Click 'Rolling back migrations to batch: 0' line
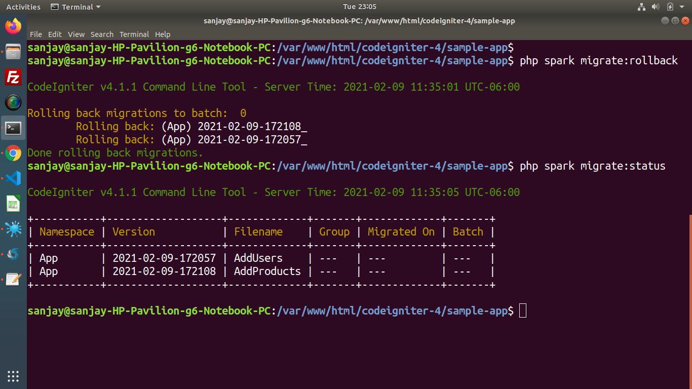Screen dimensions: 692x389 [x=137, y=113]
